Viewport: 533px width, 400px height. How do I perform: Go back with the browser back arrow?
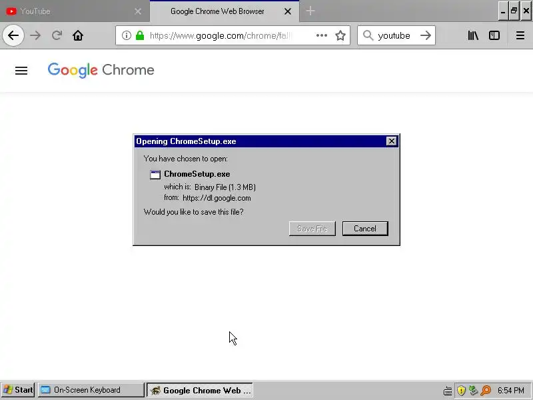click(13, 35)
